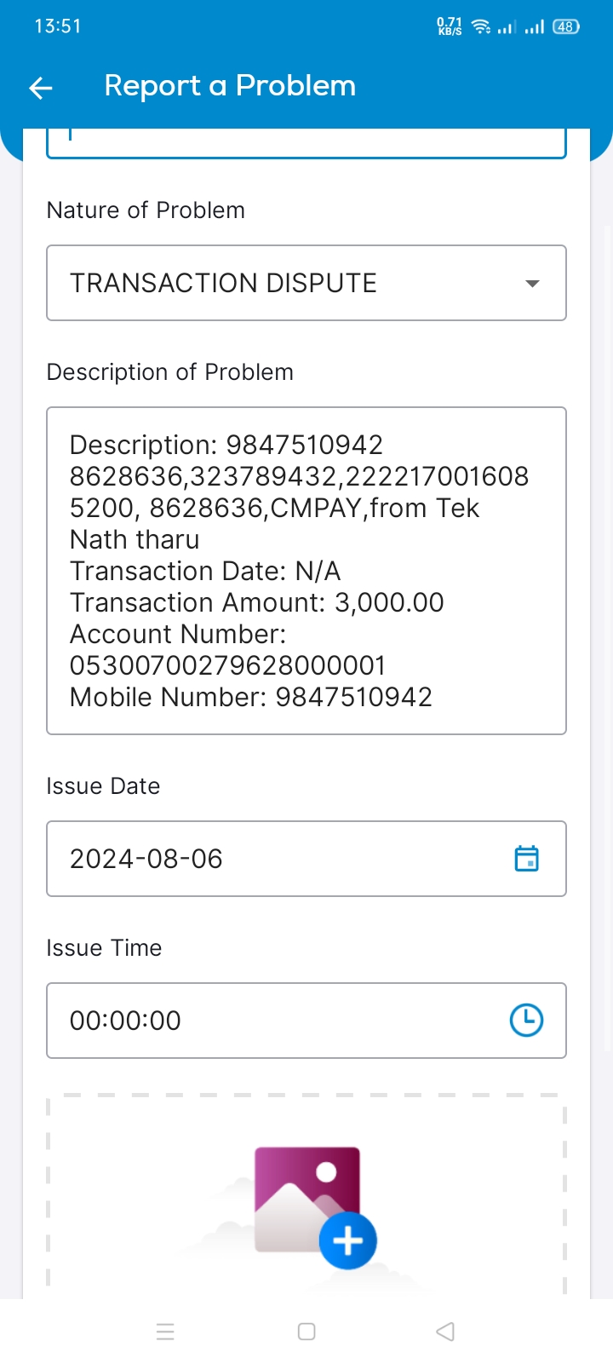Tap the battery indicator in status bar
Image resolution: width=613 pixels, height=1363 pixels.
click(x=566, y=26)
